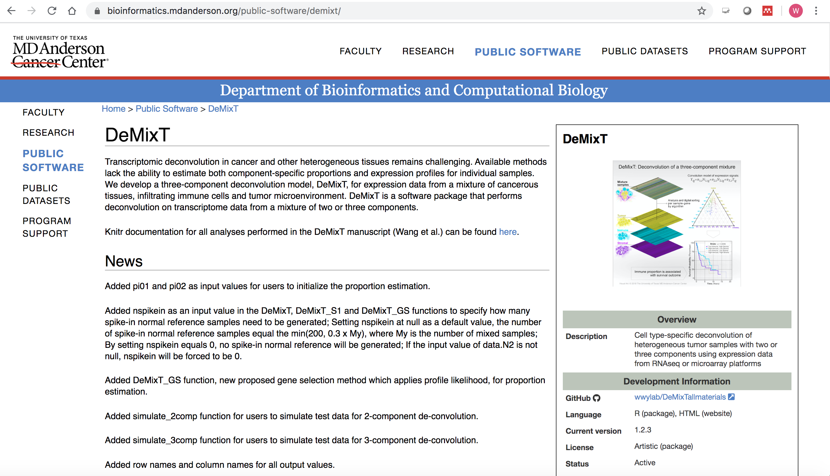The height and width of the screenshot is (476, 830).
Task: Click the browser forward arrow
Action: click(x=32, y=11)
